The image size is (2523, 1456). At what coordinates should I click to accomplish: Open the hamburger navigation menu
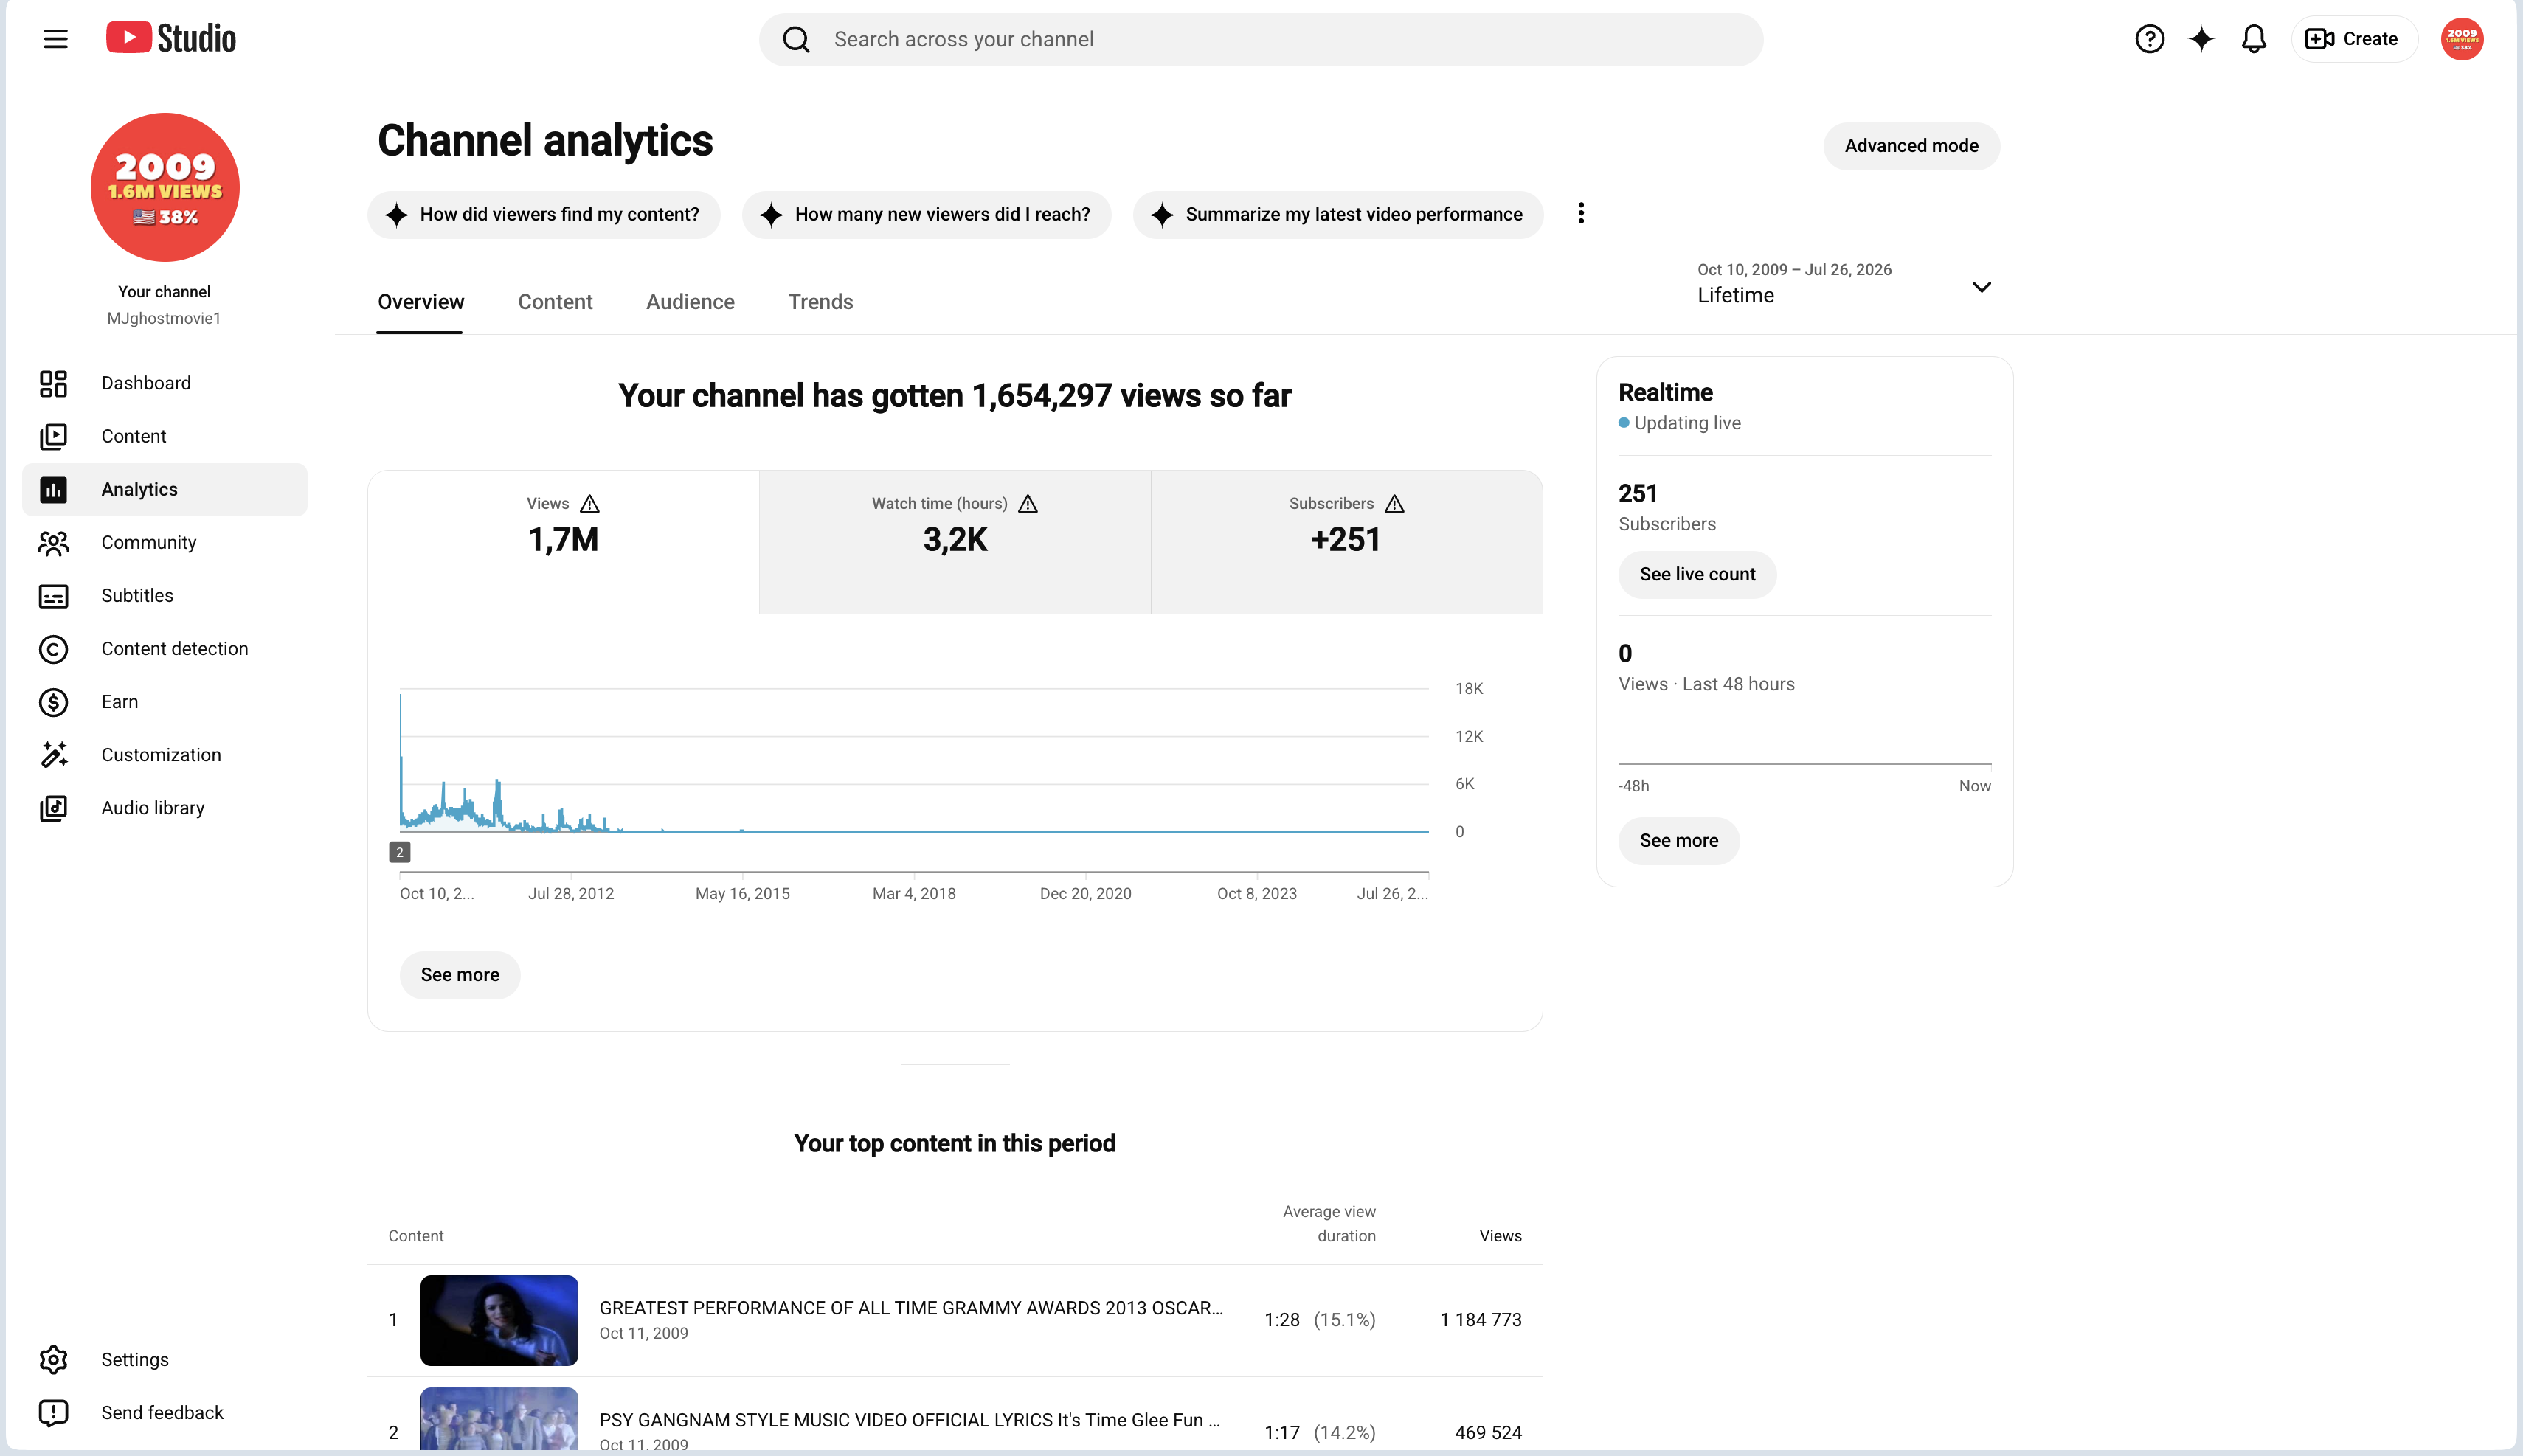coord(56,39)
